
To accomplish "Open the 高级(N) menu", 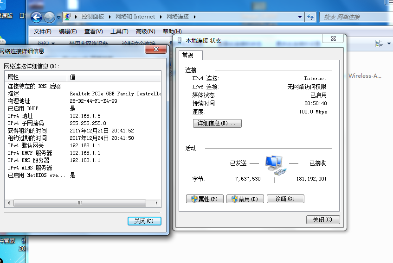I will tap(145, 31).
